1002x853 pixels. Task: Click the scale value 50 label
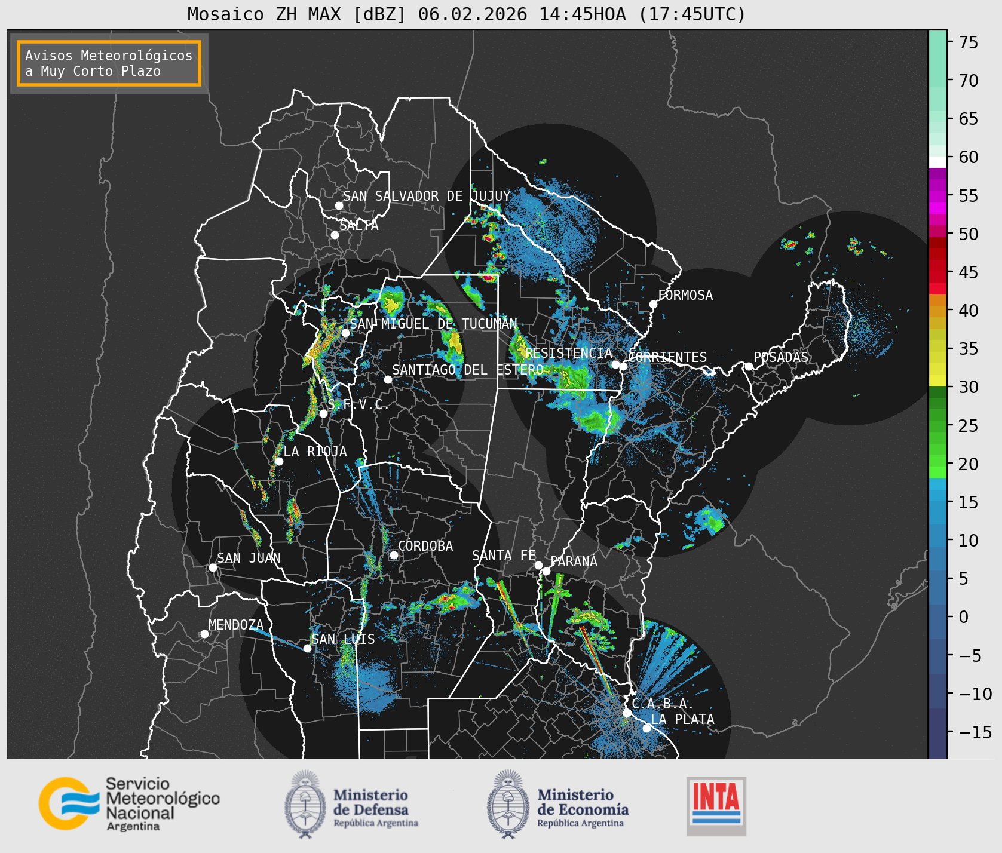[969, 234]
